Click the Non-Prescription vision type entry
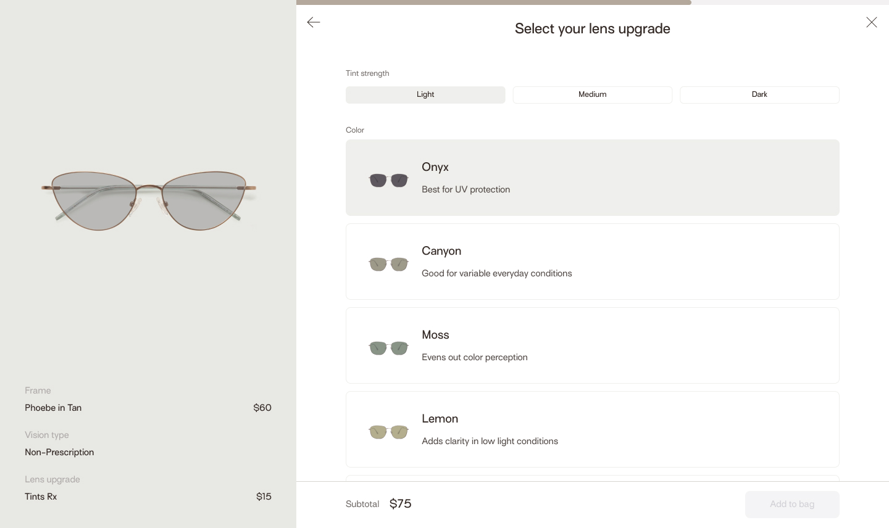 click(x=59, y=452)
